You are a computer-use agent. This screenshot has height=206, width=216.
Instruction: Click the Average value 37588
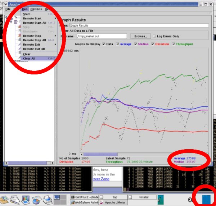(191, 158)
